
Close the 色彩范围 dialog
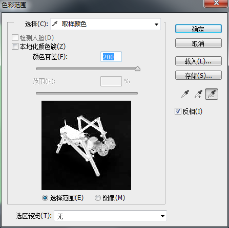coord(216,3)
